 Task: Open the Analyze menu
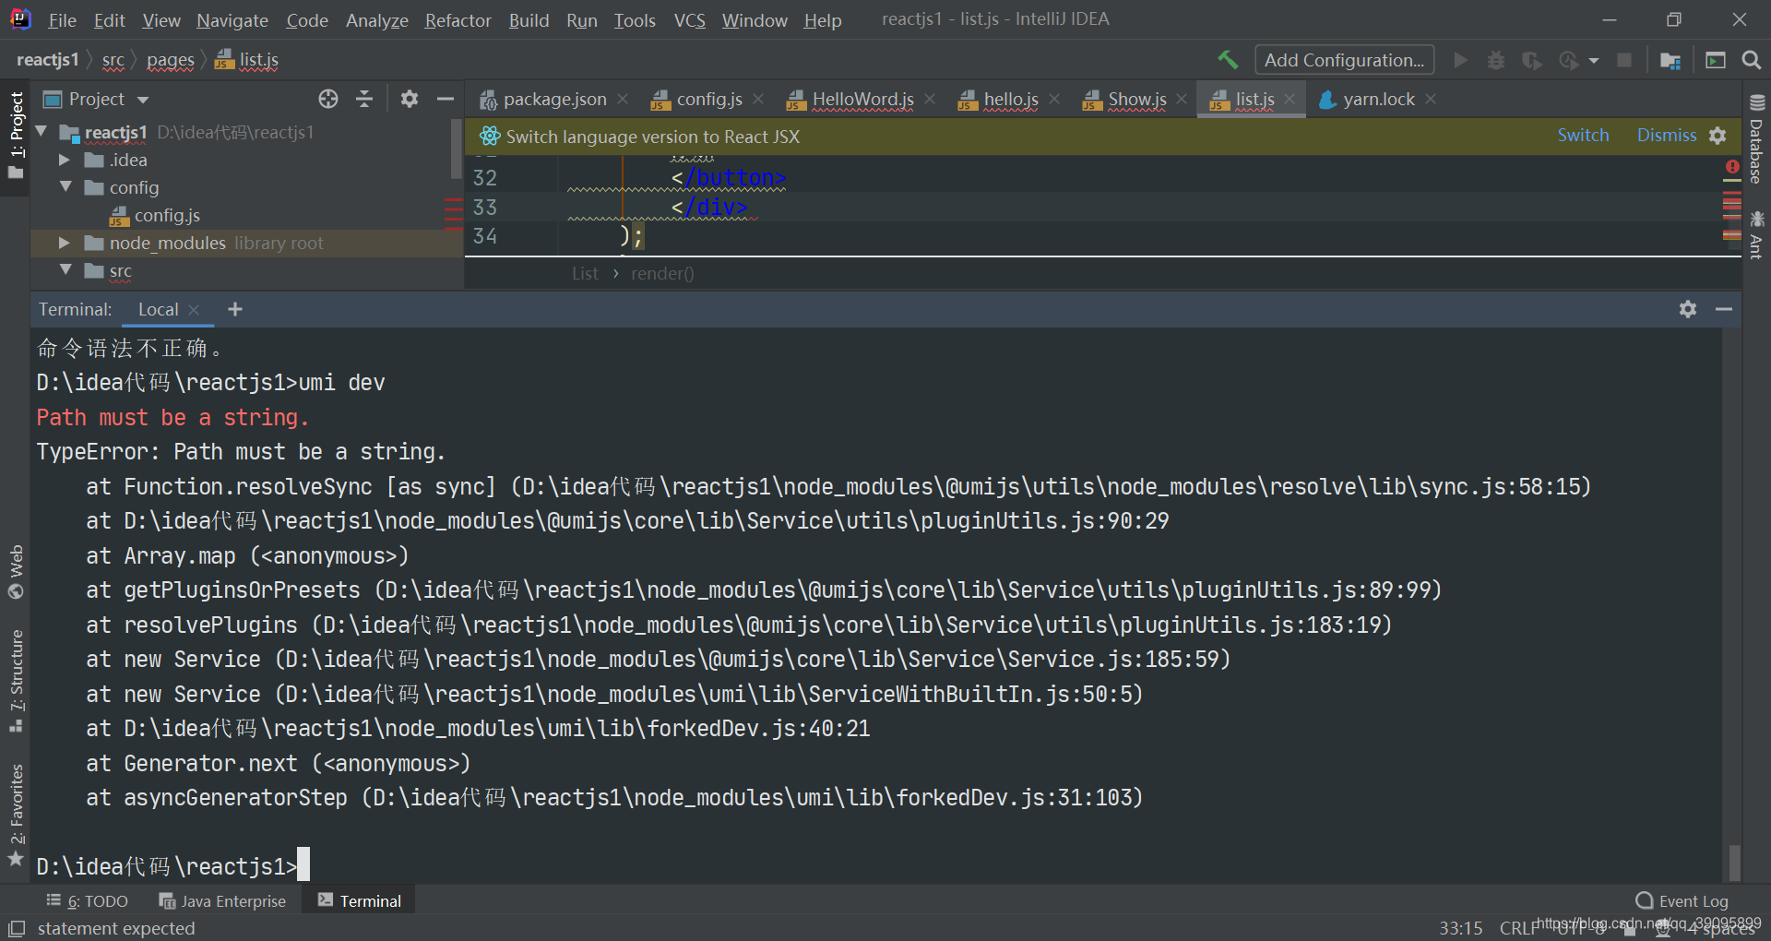(376, 19)
